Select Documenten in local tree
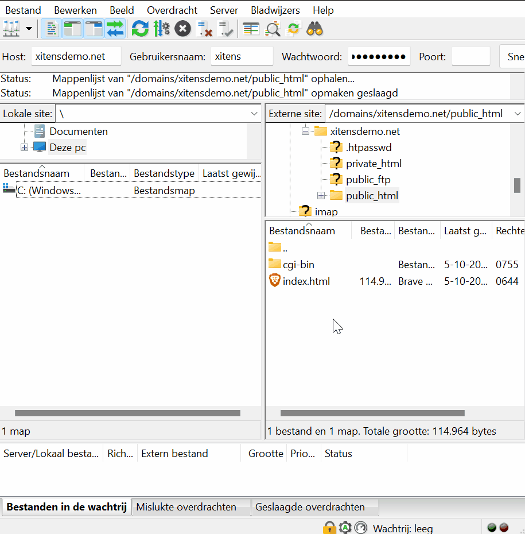This screenshot has width=525, height=534. click(78, 131)
